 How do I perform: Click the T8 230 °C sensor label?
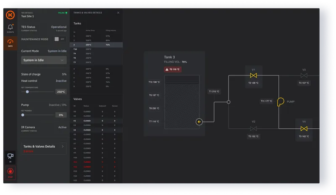pyautogui.click(x=154, y=108)
